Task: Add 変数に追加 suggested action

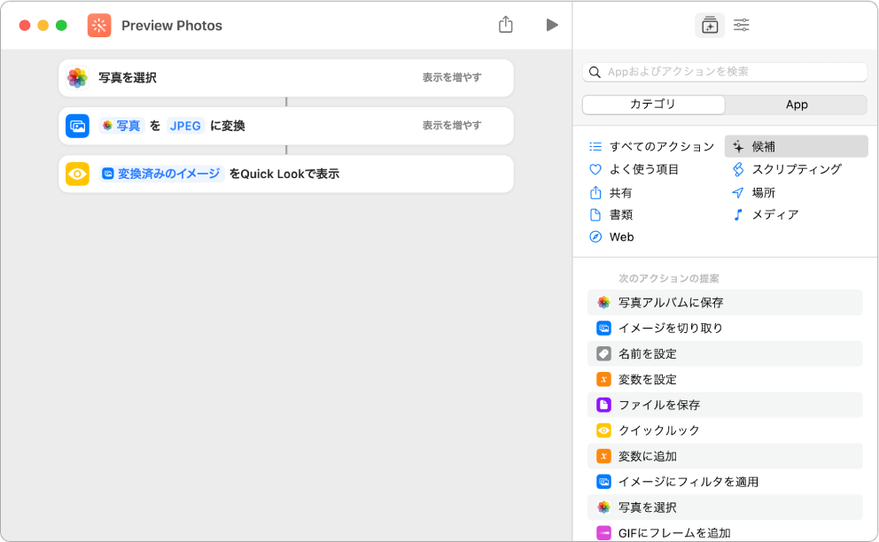Action: [725, 456]
